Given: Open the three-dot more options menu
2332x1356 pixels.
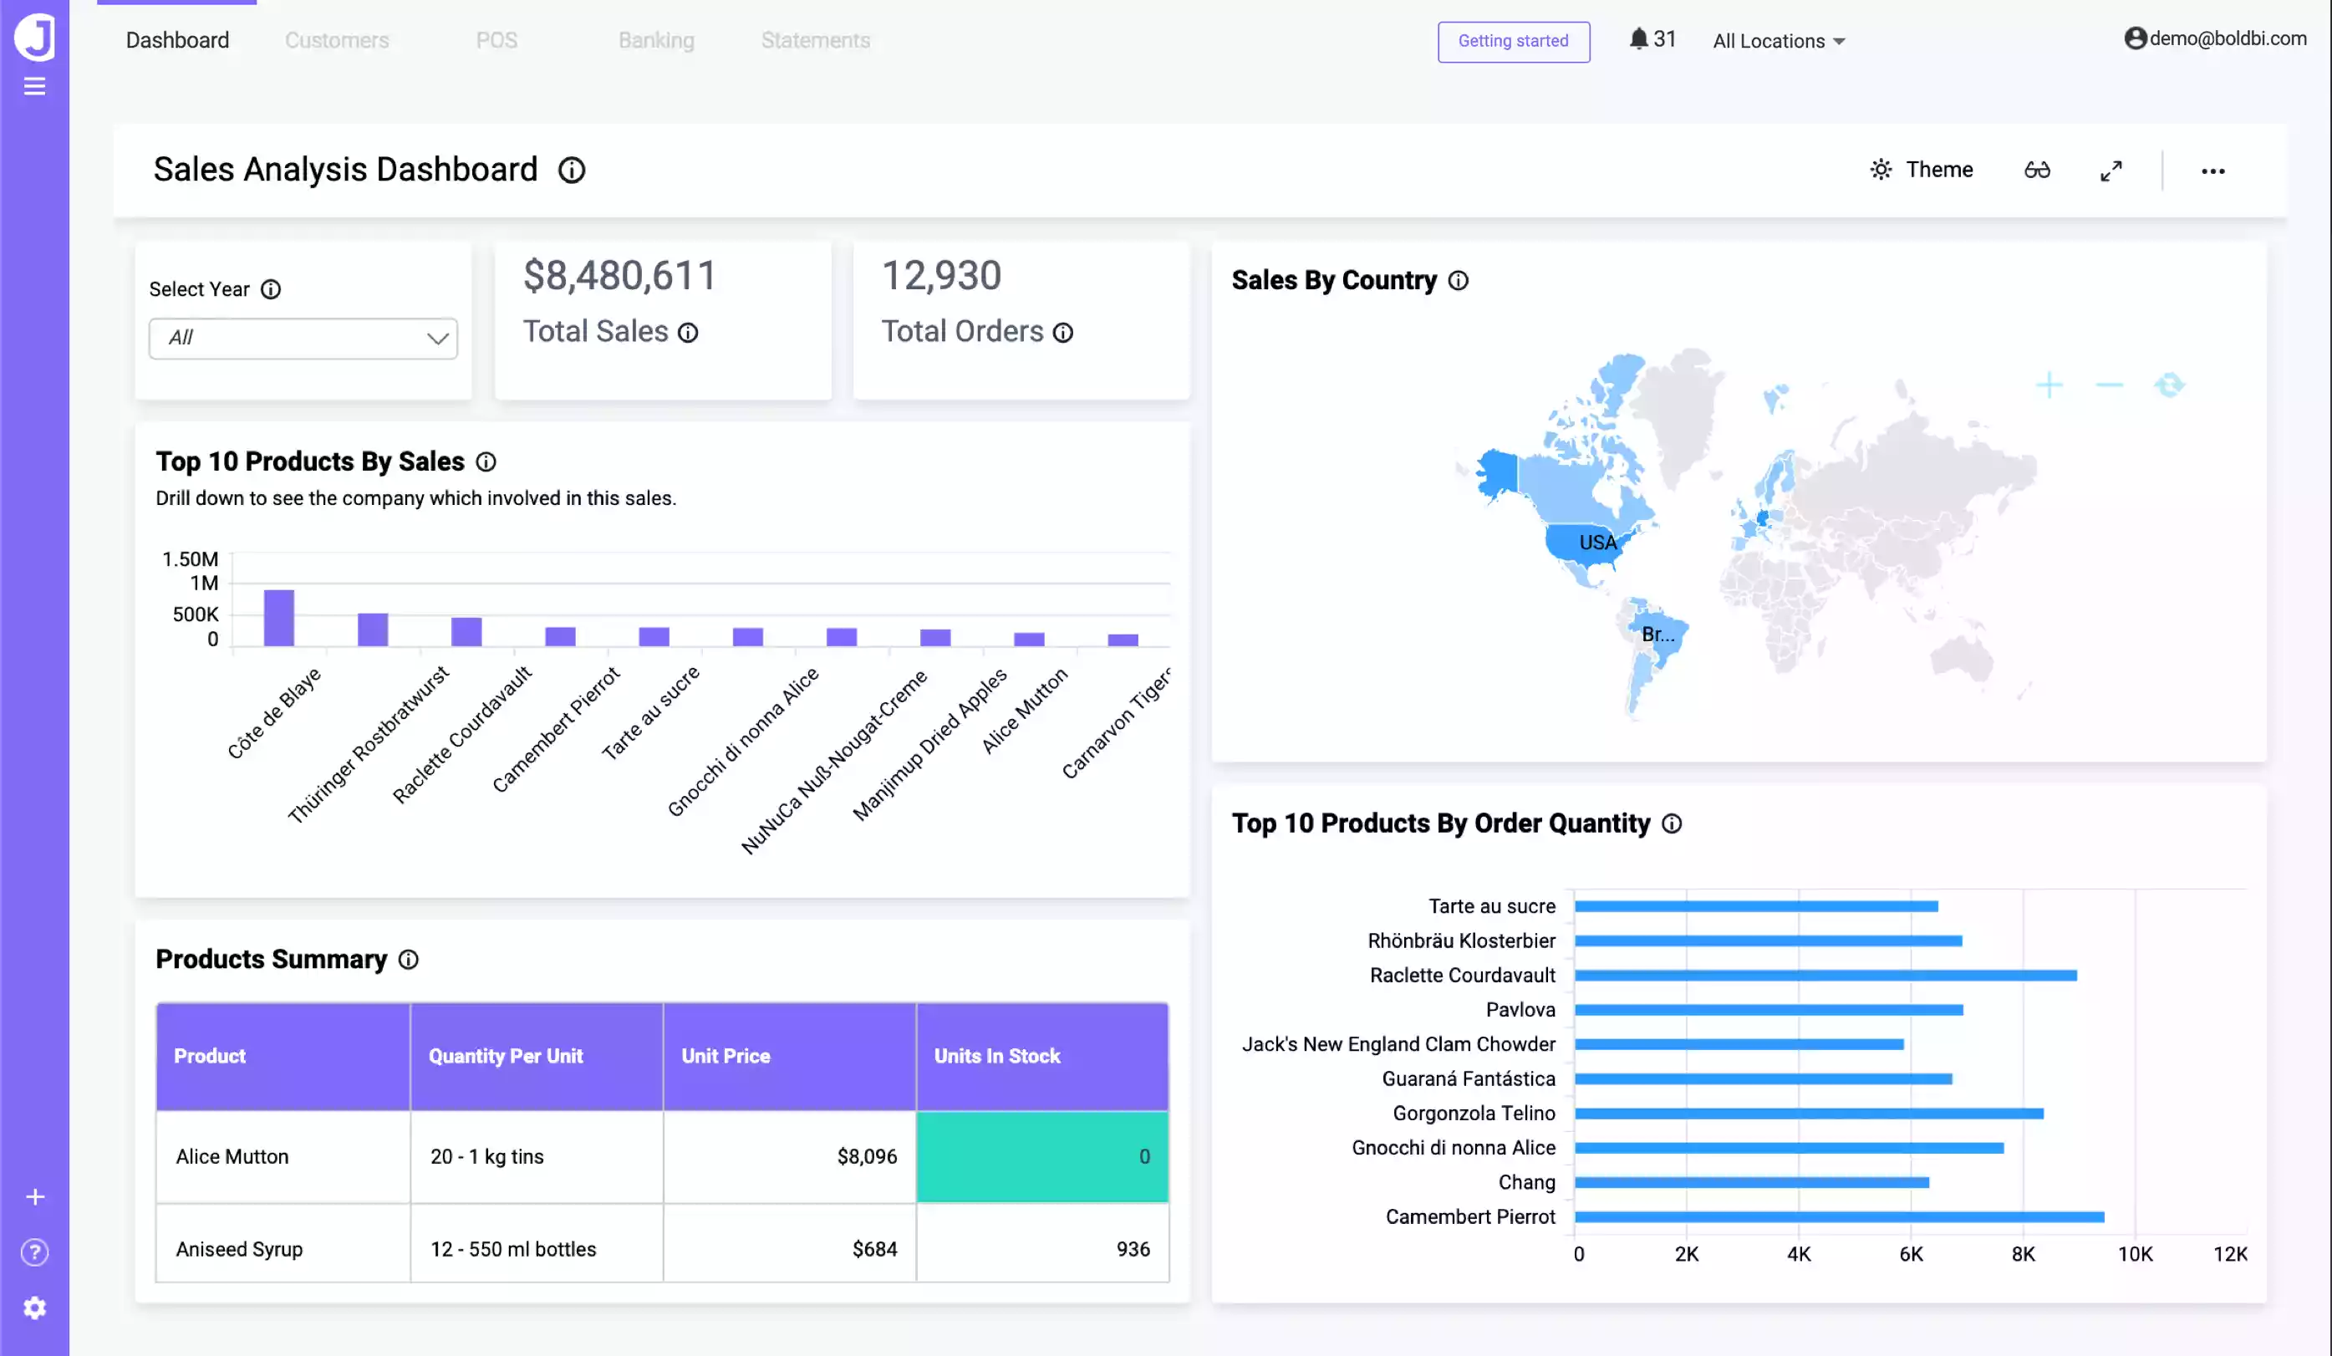Looking at the screenshot, I should pos(2212,171).
